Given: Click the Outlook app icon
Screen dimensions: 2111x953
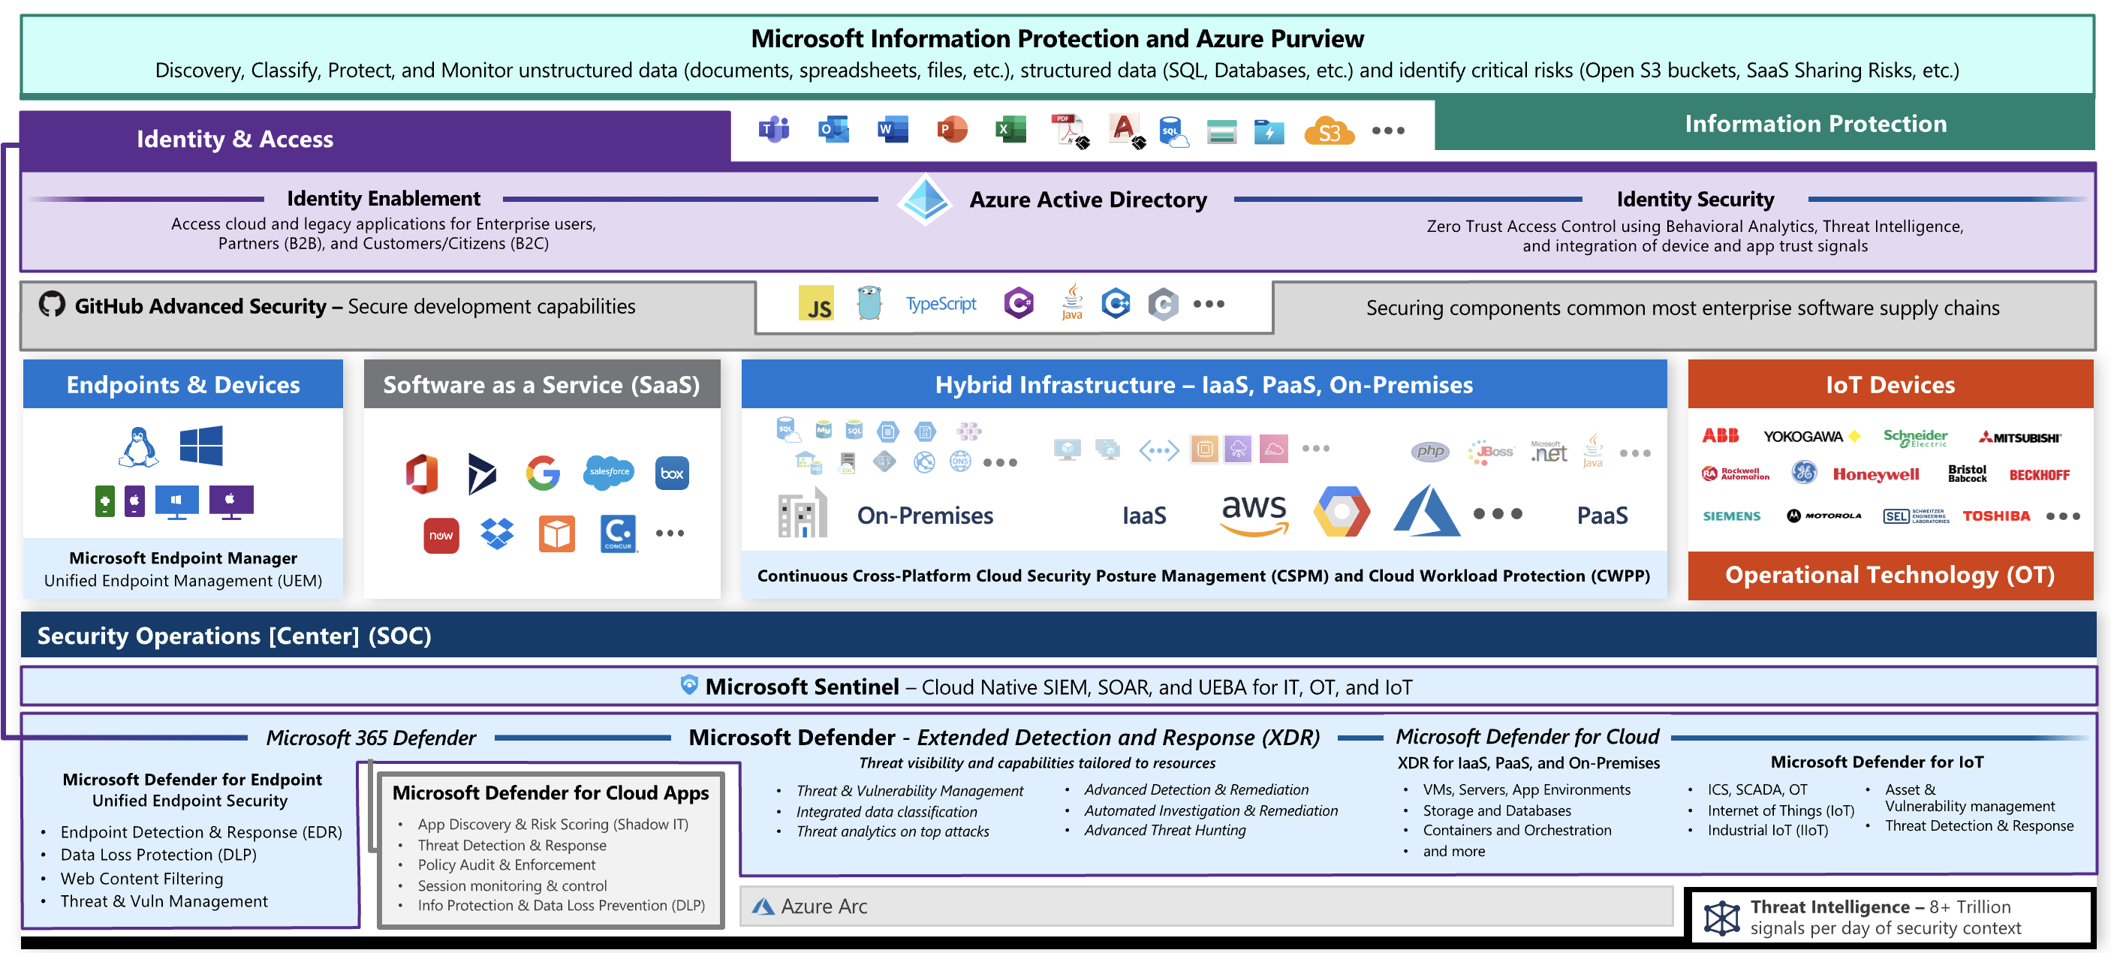Looking at the screenshot, I should pyautogui.click(x=833, y=130).
